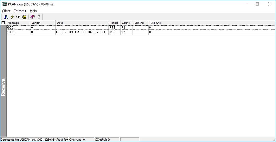Click the lightning bolt Reset toolbar icon

tap(12, 17)
